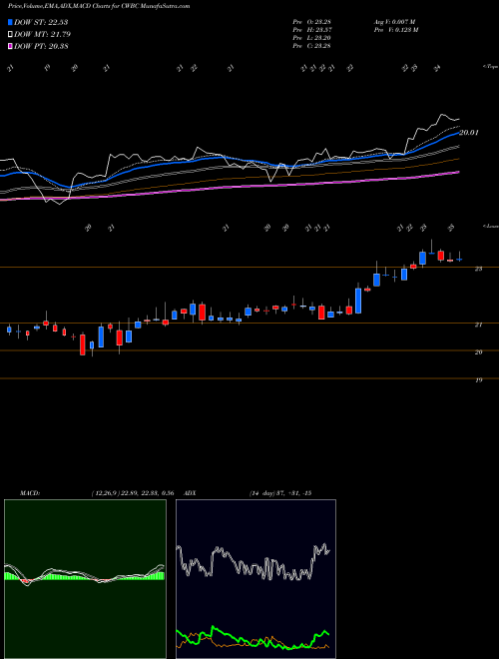Select the 'DOW PT: 20.38' legend label

click(41, 46)
